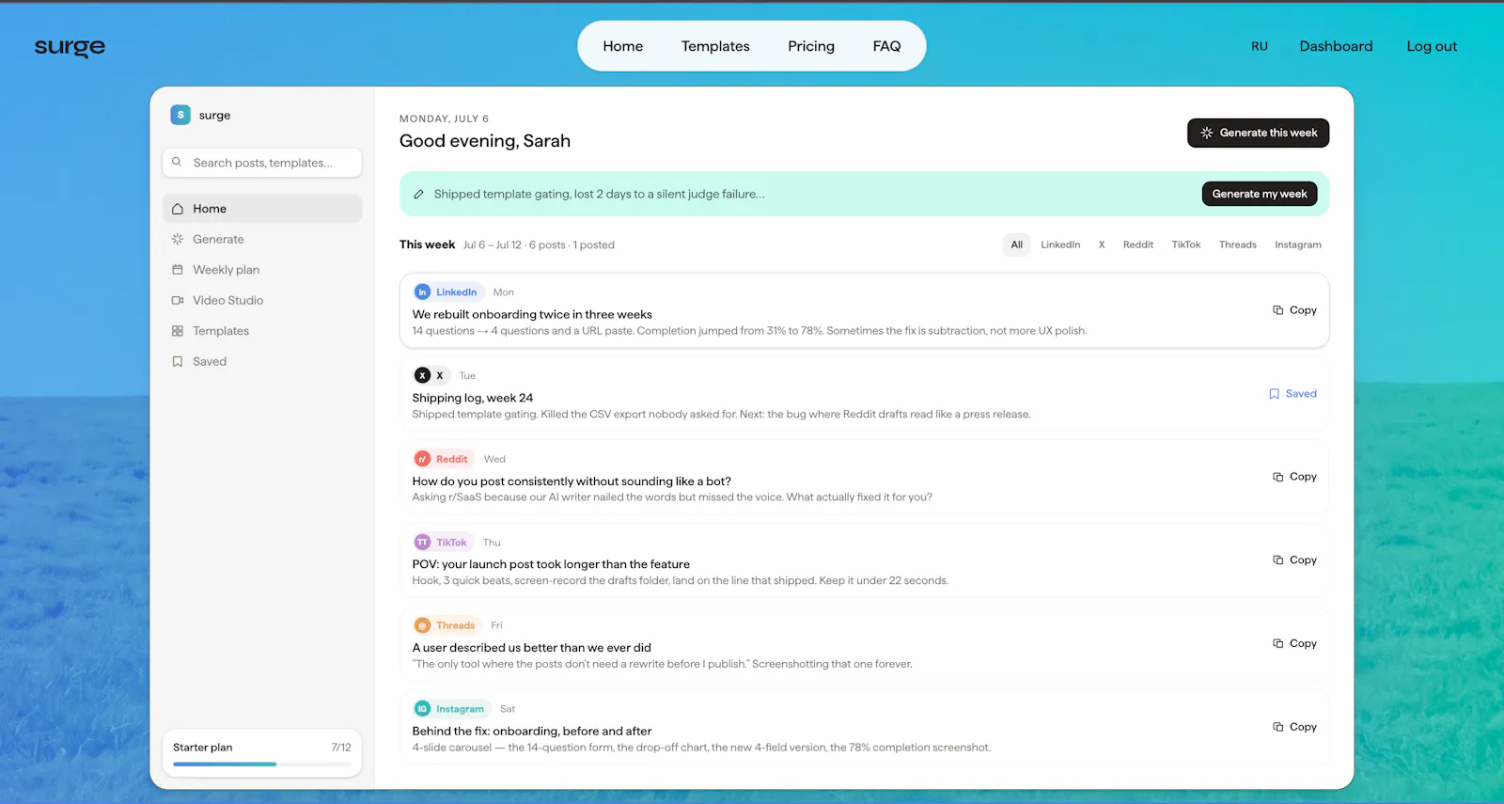This screenshot has height=804, width=1504.
Task: Filter posts by the Instagram tab
Action: (1297, 244)
